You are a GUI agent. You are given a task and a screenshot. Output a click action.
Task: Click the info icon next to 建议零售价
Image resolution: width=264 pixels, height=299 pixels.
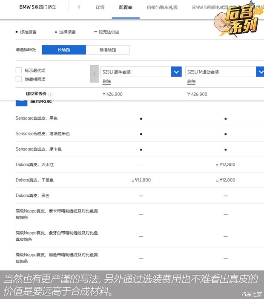(x=50, y=94)
